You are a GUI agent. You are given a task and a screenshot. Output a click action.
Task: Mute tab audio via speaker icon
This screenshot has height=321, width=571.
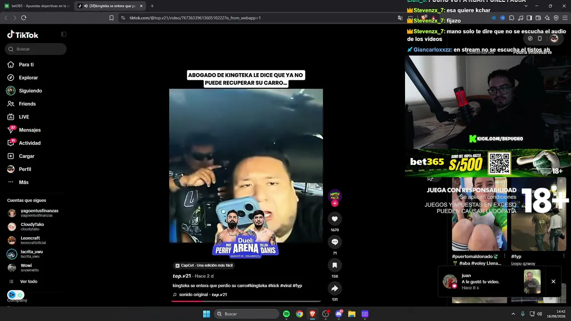tap(86, 6)
